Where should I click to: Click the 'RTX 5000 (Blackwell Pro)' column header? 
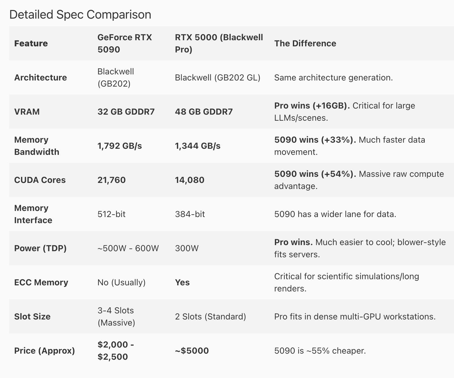click(219, 43)
